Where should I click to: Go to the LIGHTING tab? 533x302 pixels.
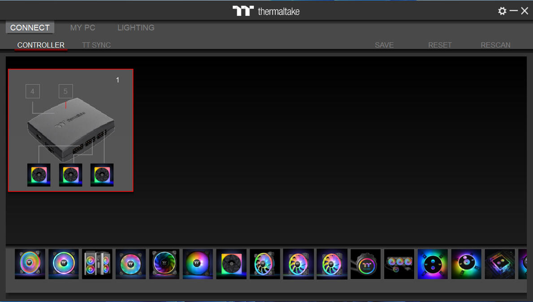[x=136, y=27]
